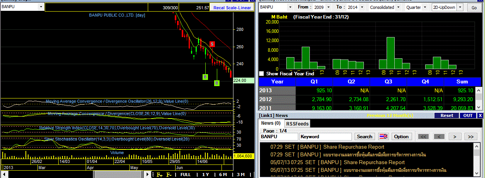Click the Thai/English language flag icon

384,137
